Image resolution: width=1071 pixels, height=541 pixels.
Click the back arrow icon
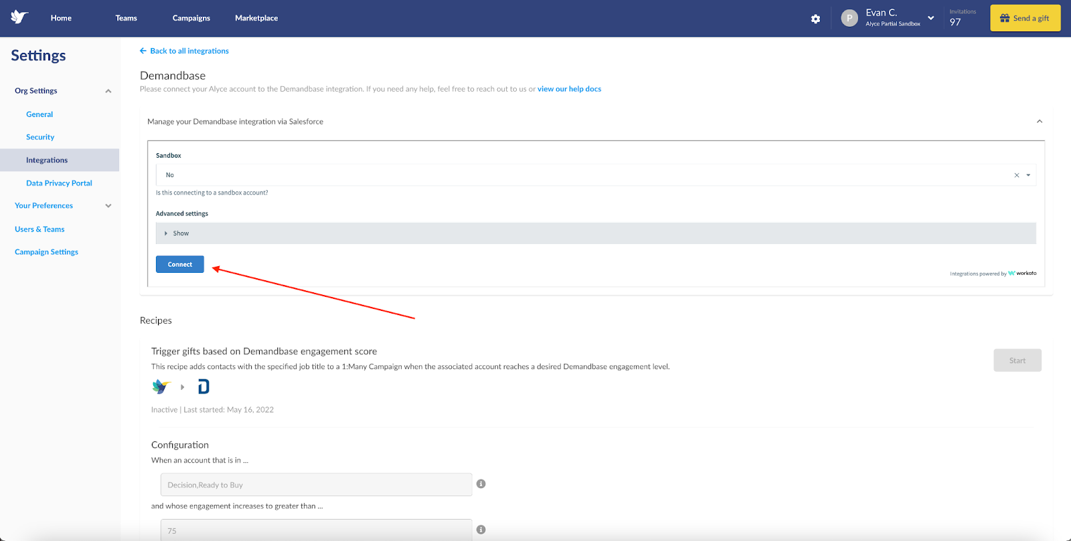point(143,51)
